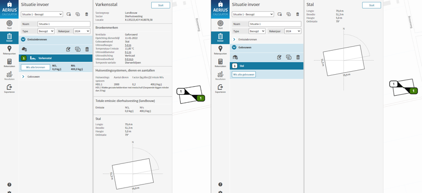
Task: Delete situation trash icon in left screenshot header
Action: (87, 14)
